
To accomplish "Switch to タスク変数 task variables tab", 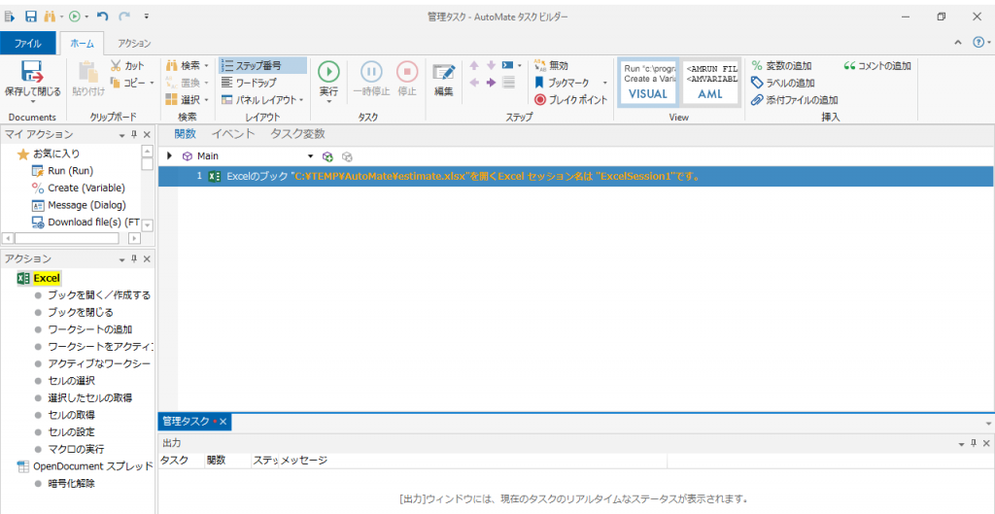I will (297, 134).
